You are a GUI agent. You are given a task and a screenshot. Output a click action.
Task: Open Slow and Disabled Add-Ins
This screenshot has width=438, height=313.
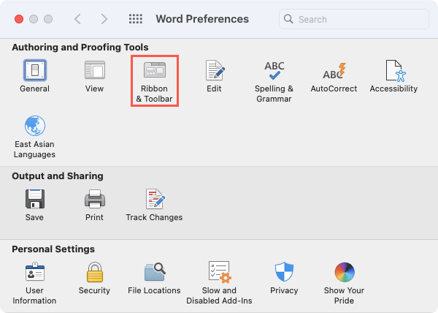coord(219,274)
